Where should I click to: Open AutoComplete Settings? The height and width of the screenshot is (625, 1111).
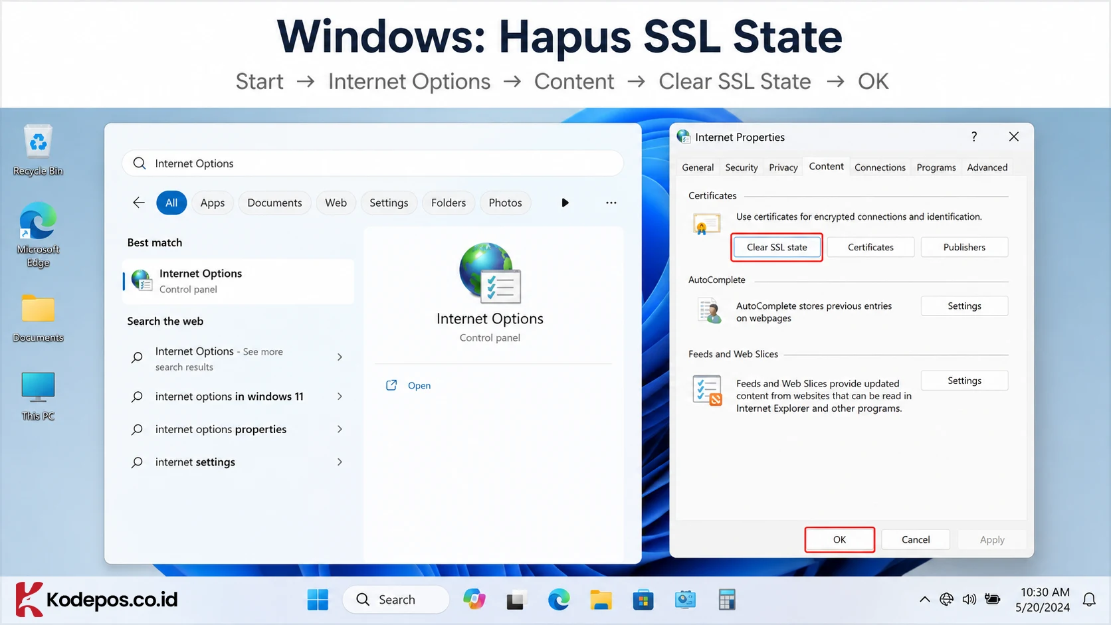click(964, 306)
